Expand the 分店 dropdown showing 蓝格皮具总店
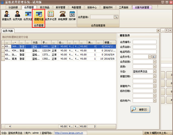 click(155, 71)
